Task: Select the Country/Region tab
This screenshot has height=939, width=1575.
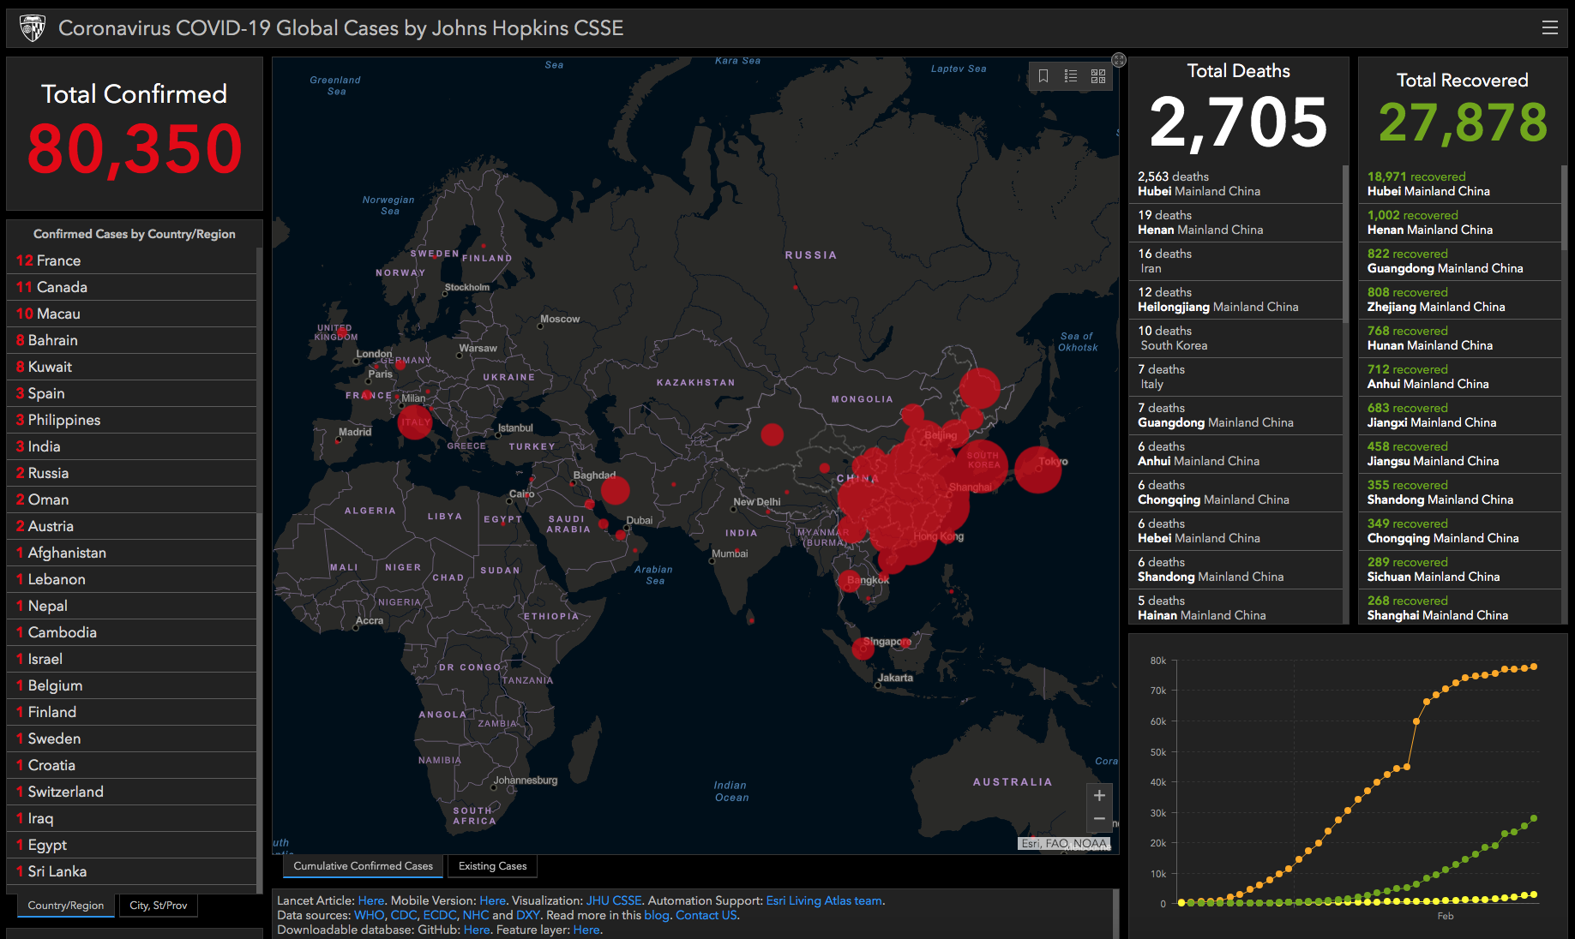Action: click(66, 906)
